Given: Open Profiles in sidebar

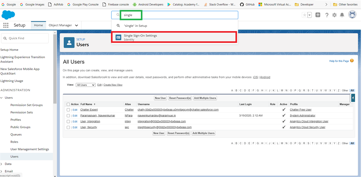Looking at the screenshot, I should pos(16,120).
